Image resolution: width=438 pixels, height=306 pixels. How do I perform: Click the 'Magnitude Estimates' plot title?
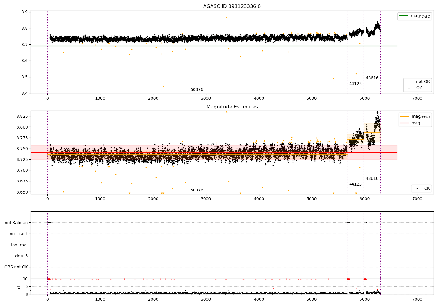pyautogui.click(x=232, y=107)
